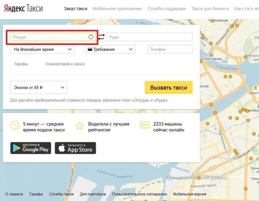Open the Пользовательское соглашение footer link
The image size is (259, 201).
coord(139,194)
